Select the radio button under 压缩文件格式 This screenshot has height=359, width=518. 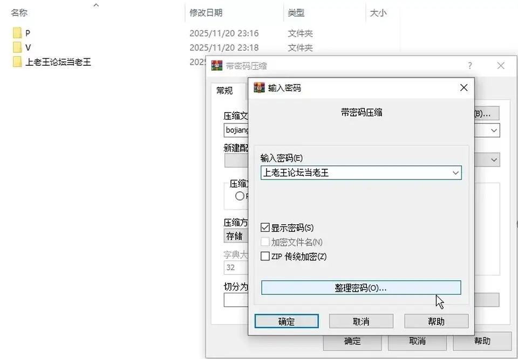tap(240, 196)
